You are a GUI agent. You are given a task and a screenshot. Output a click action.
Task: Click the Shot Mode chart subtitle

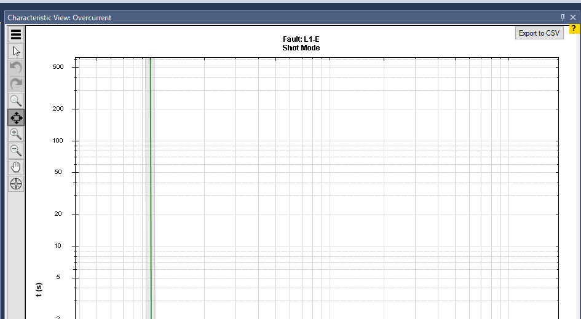301,48
